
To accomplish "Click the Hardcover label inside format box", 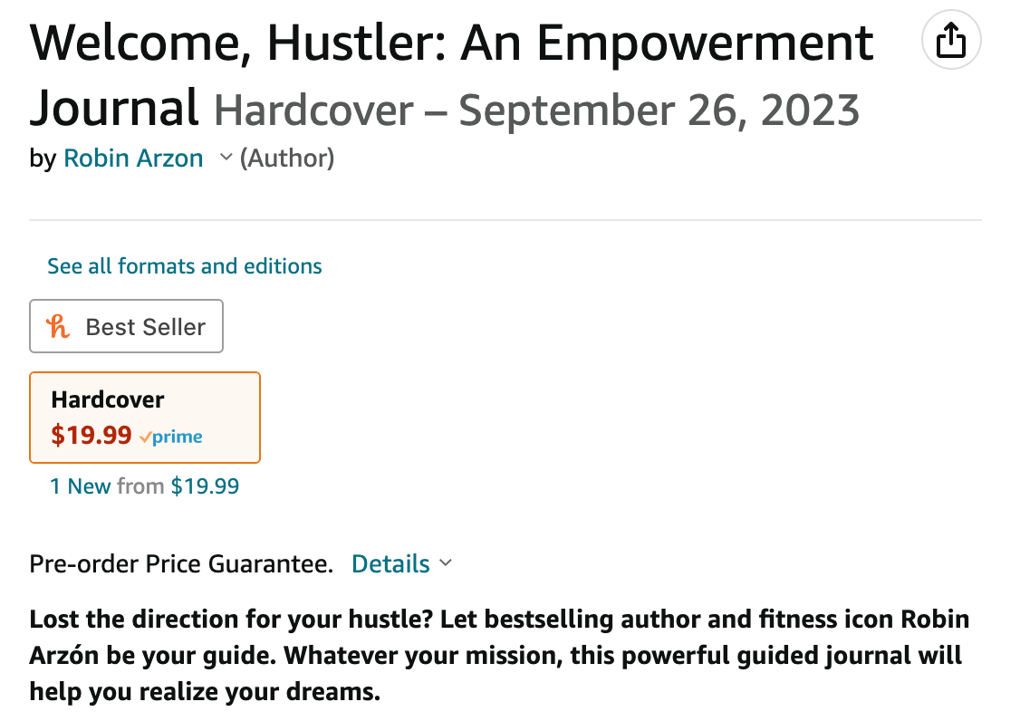I will [x=108, y=399].
